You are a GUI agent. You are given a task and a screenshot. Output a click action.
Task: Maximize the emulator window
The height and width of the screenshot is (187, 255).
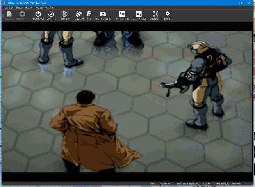pyautogui.click(x=241, y=3)
